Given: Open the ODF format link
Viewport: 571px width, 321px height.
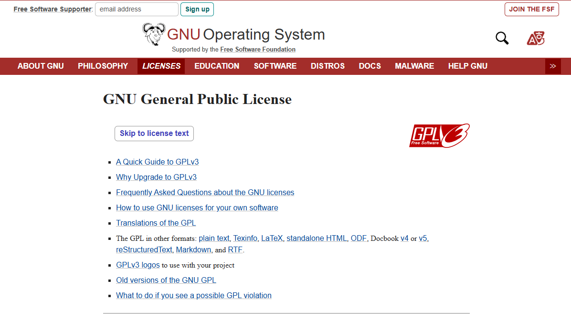Looking at the screenshot, I should pos(359,238).
